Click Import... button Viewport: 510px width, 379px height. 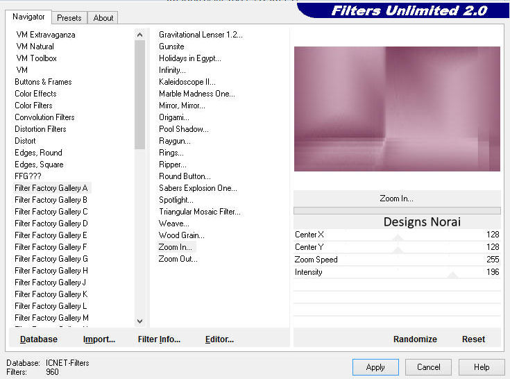click(x=99, y=339)
